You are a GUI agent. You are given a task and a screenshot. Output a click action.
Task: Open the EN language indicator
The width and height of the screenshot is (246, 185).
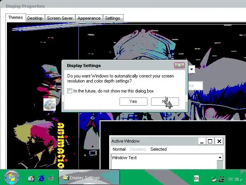click(196, 178)
